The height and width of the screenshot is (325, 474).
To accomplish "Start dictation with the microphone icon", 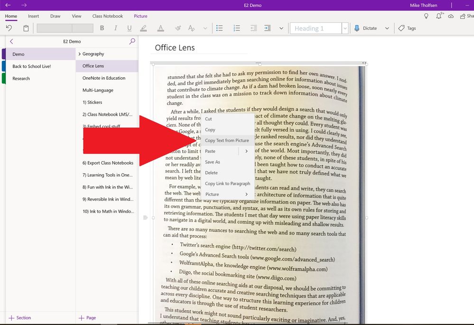I will (357, 28).
